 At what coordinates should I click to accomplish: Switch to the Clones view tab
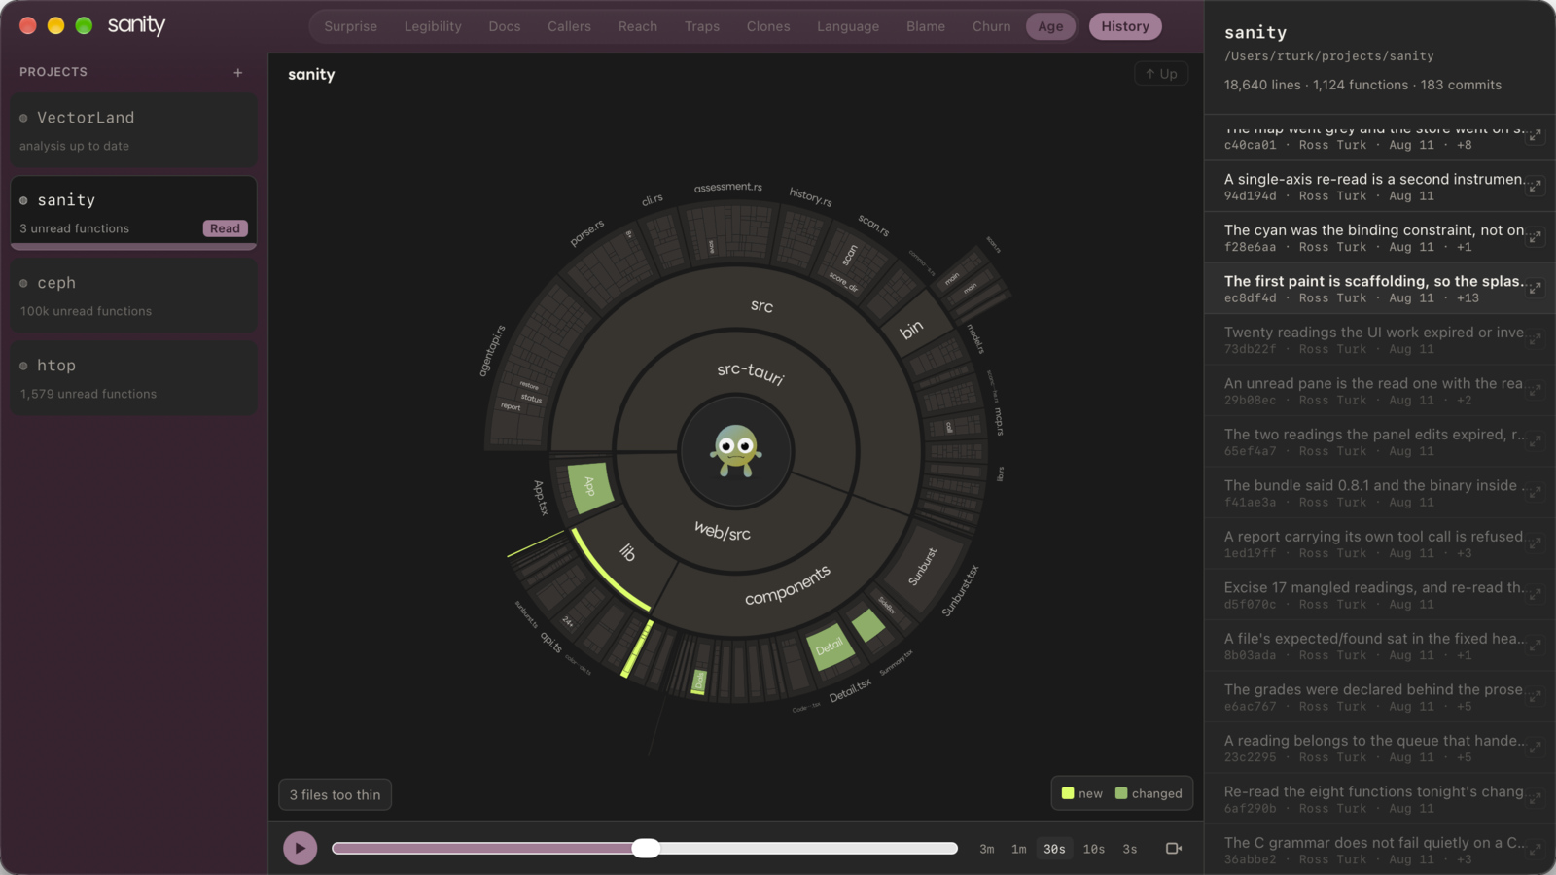pyautogui.click(x=768, y=26)
